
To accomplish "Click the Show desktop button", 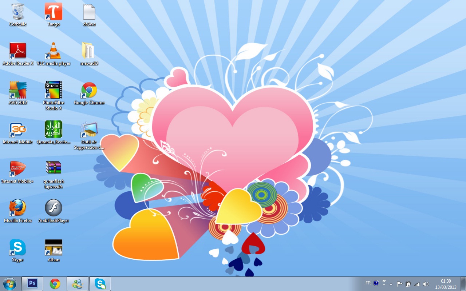I will (463, 284).
